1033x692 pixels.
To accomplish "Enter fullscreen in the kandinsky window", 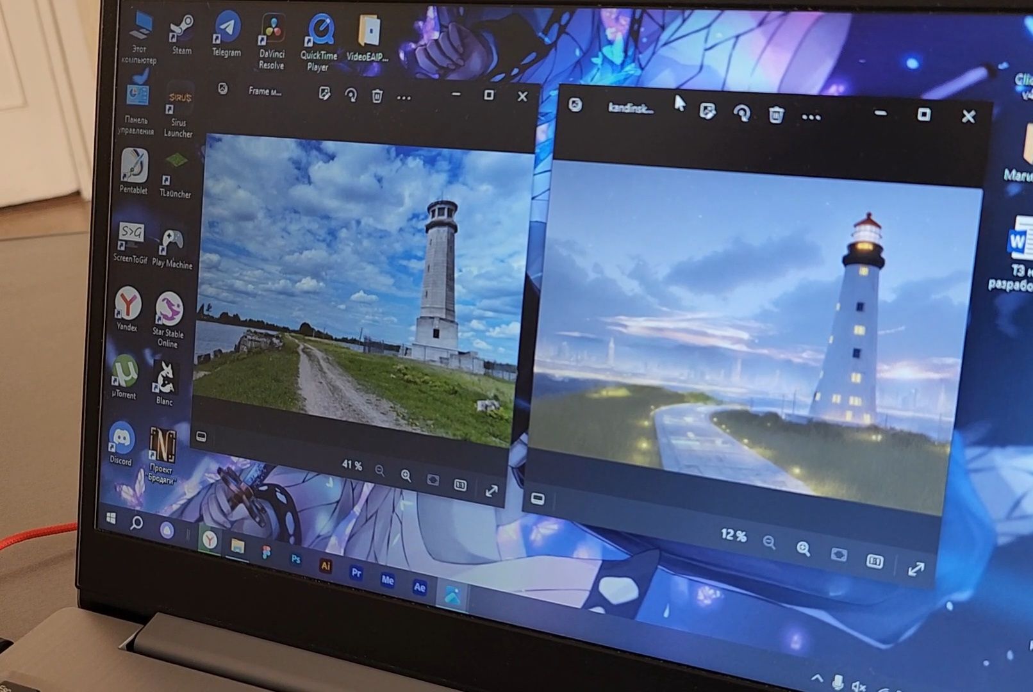I will coord(916,569).
